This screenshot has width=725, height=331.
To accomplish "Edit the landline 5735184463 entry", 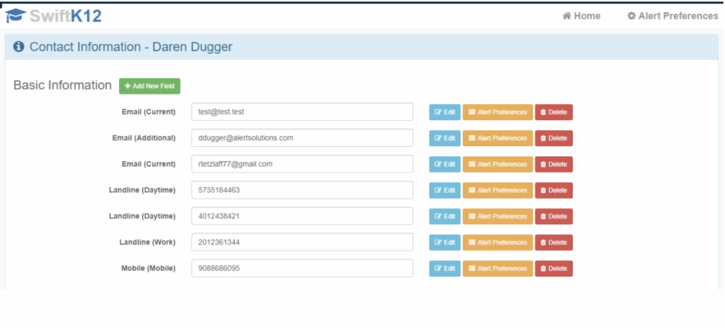I will point(445,190).
